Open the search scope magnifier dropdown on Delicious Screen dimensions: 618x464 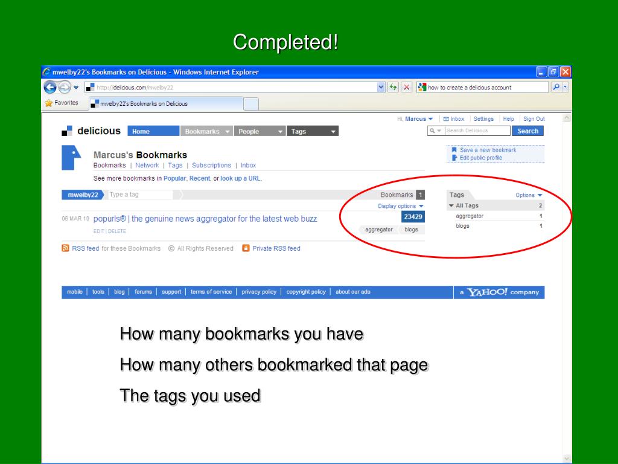coord(436,130)
